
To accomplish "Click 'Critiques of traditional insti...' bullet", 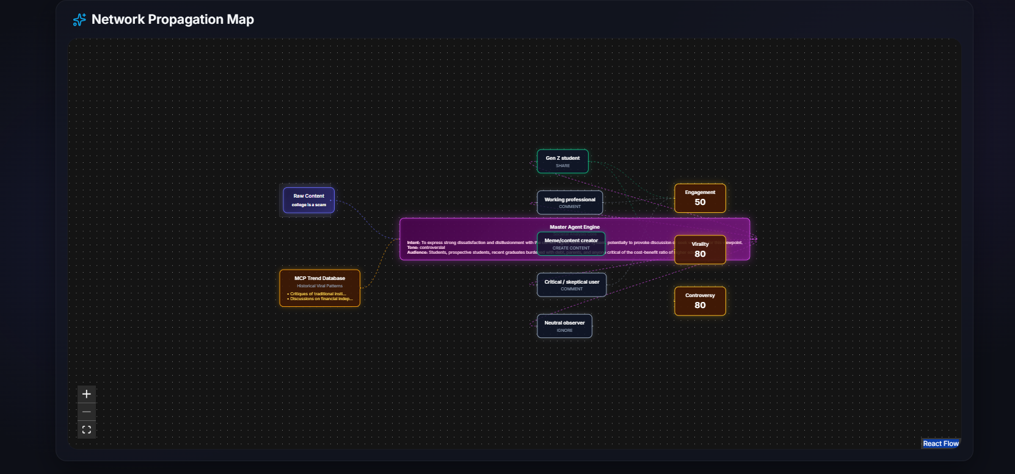I will 317,294.
